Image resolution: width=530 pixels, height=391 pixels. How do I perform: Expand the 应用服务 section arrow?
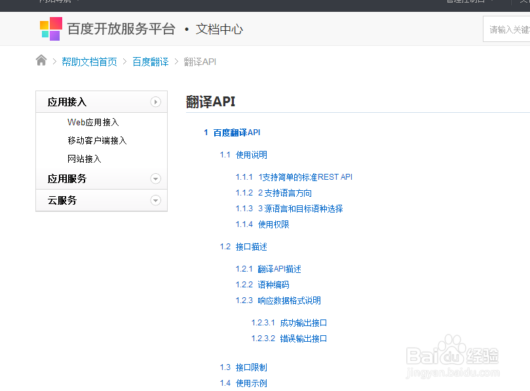155,178
